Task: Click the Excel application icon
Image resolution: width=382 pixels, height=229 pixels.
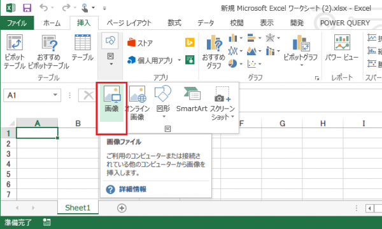Action: pos(10,8)
